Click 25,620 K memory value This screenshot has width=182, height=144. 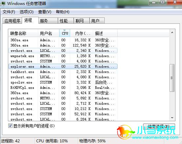(82, 66)
